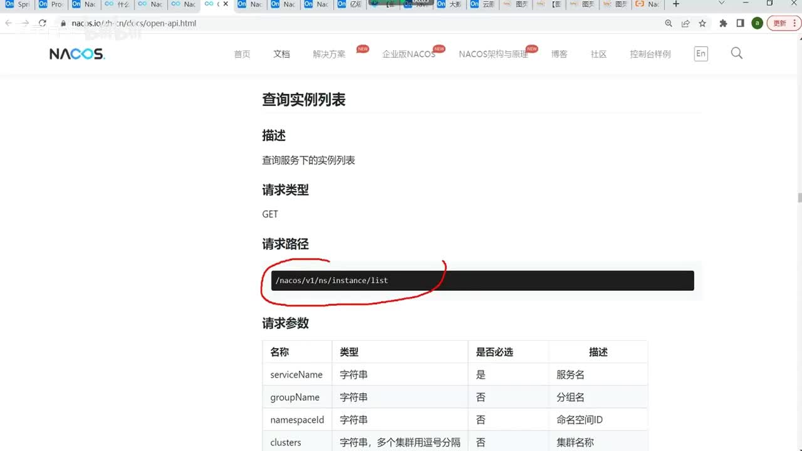Viewport: 802px width, 451px height.
Task: Click the serviceName parameter cell
Action: pos(296,375)
